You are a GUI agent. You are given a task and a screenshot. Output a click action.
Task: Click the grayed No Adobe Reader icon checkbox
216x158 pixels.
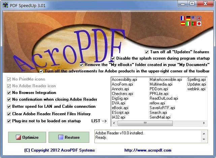pos(9,86)
